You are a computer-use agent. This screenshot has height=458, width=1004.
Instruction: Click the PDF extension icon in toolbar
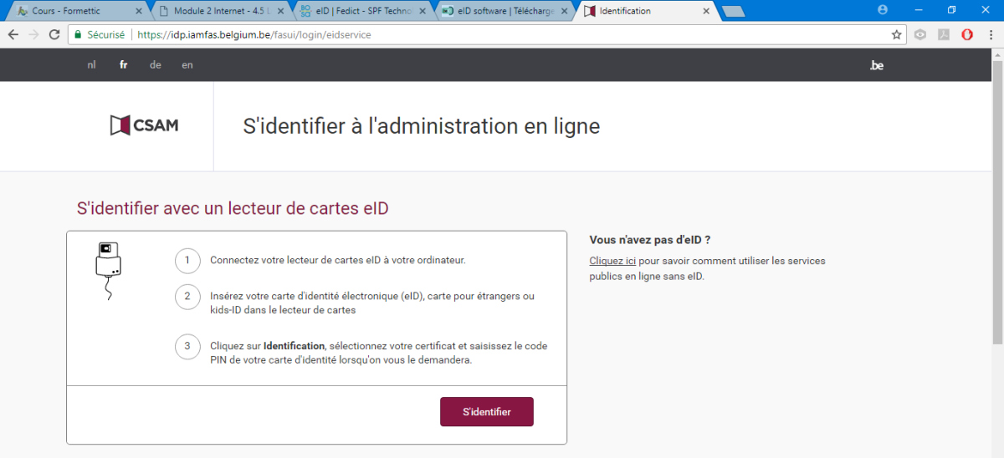click(944, 35)
